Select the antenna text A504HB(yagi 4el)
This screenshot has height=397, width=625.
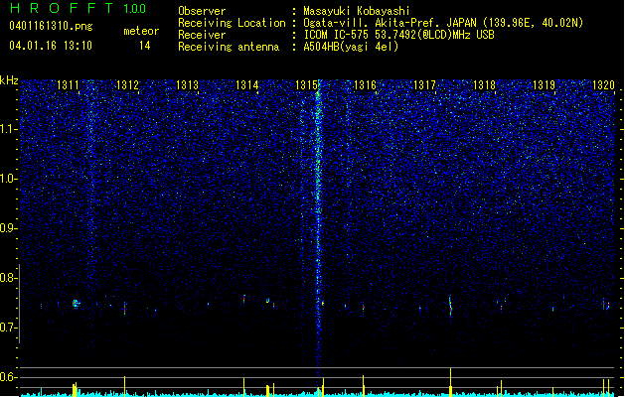(x=351, y=47)
